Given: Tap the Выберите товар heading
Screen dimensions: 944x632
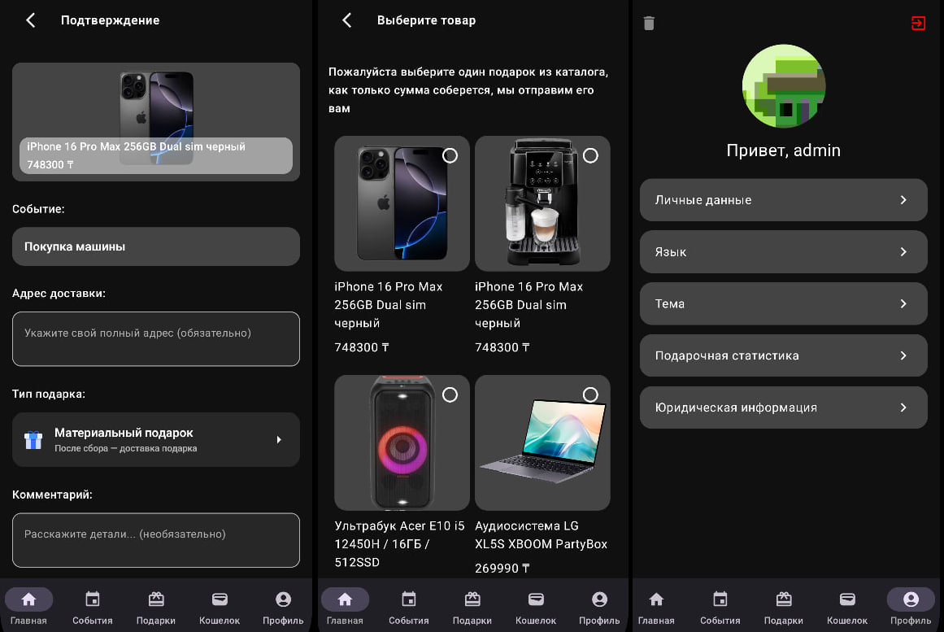Looking at the screenshot, I should click(x=426, y=20).
